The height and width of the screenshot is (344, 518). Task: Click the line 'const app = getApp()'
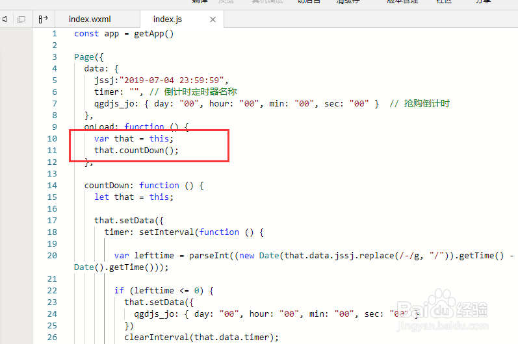point(124,34)
